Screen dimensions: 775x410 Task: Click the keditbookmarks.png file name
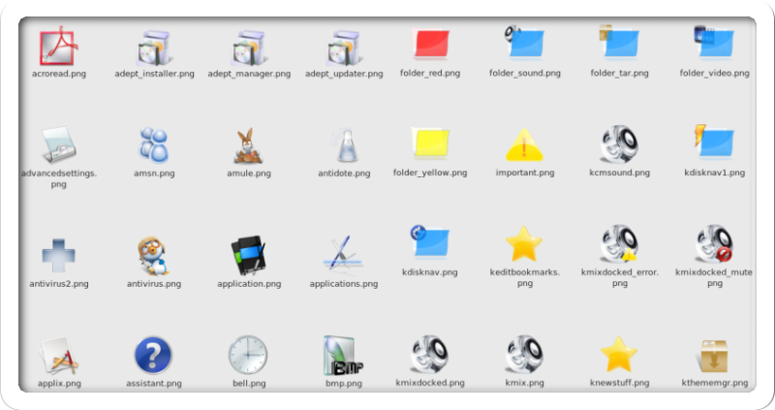click(x=525, y=277)
